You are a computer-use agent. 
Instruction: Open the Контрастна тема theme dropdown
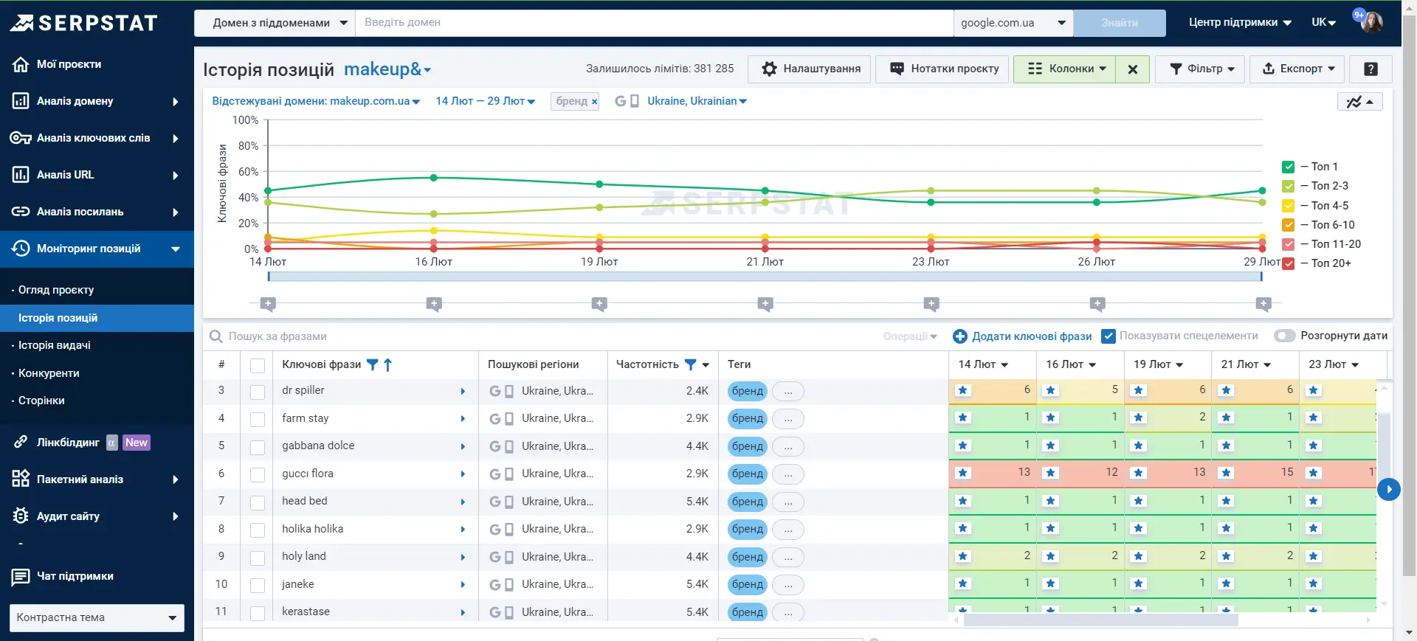[97, 618]
